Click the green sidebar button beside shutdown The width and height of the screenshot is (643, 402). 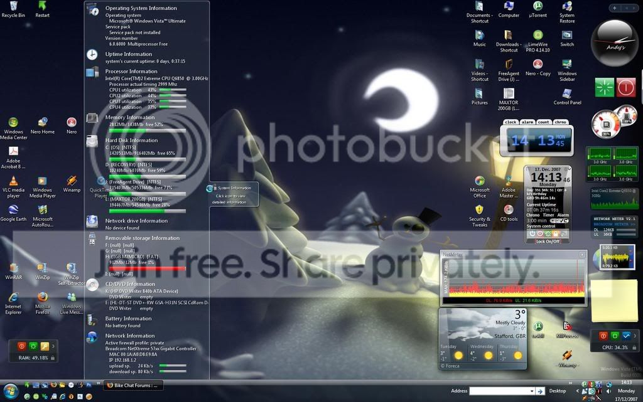point(605,87)
